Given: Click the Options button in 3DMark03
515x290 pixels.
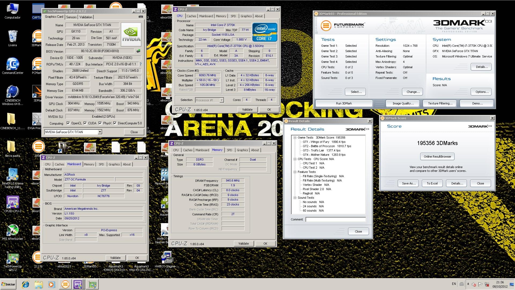Looking at the screenshot, I should (482, 92).
